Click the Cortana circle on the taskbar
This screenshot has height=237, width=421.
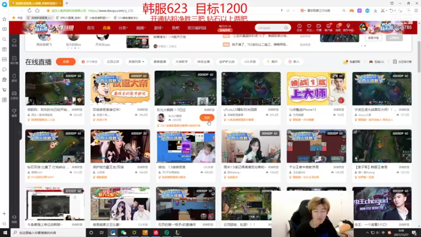91,233
